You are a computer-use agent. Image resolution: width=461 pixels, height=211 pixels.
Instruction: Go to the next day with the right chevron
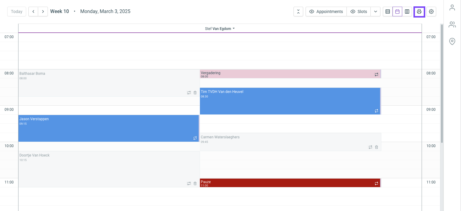point(43,12)
